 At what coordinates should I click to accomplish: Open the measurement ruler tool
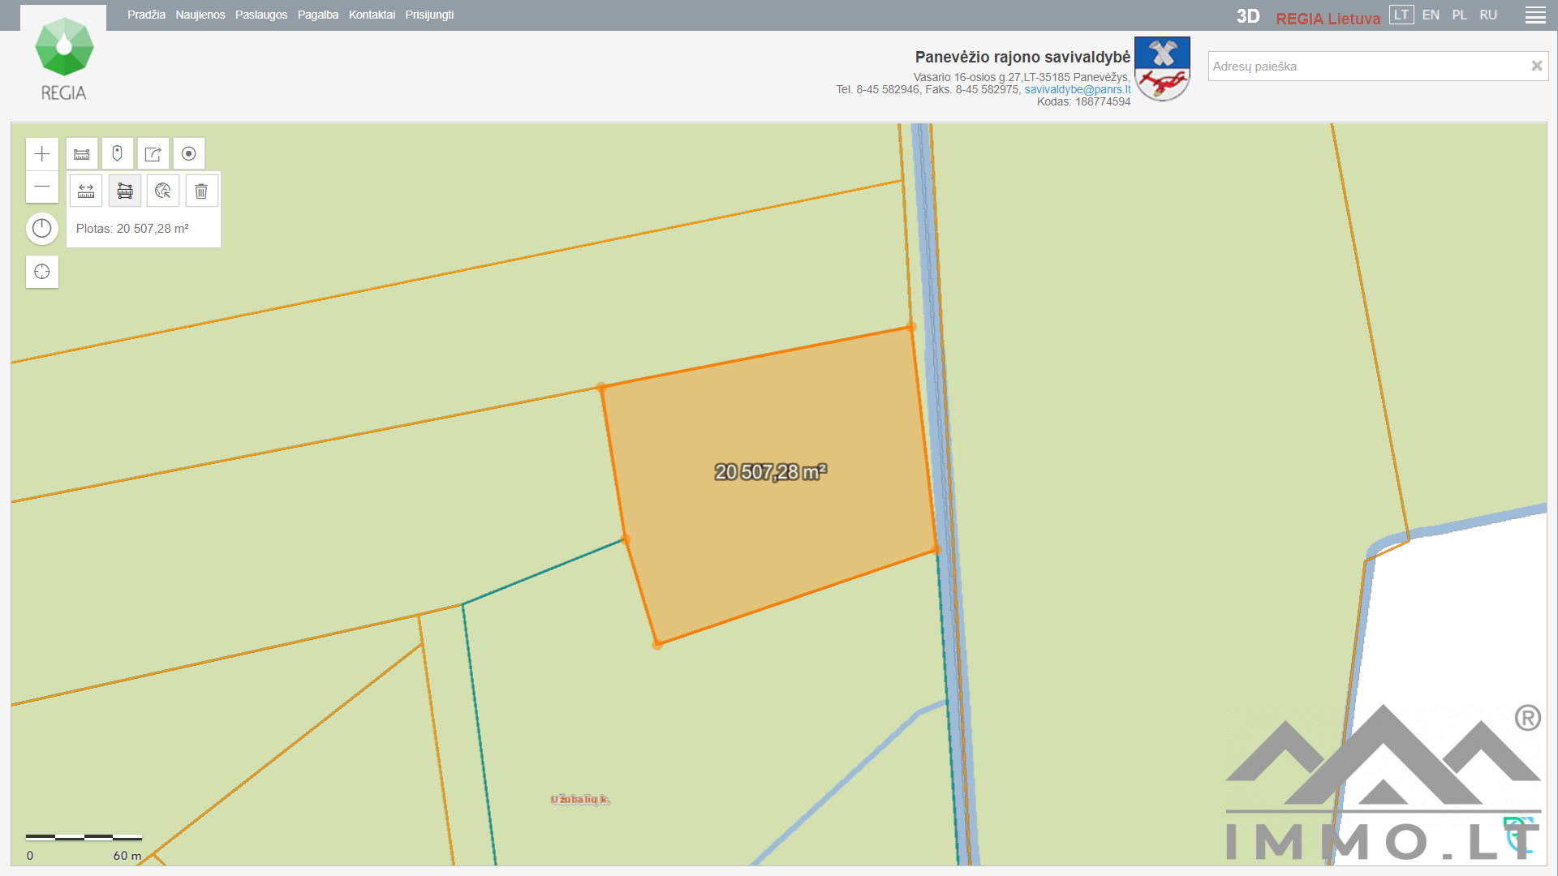click(82, 154)
